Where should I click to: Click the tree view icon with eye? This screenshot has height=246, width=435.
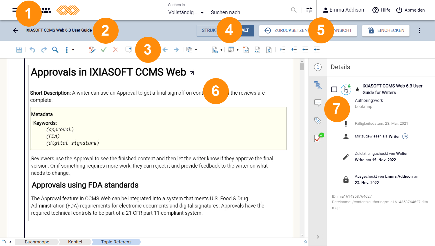click(x=215, y=50)
